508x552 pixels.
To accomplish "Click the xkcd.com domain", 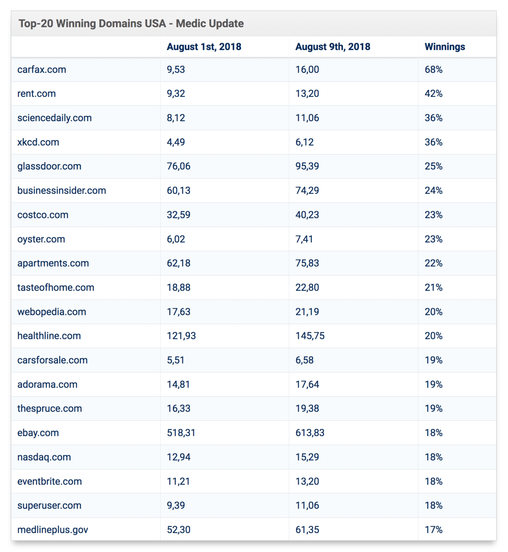I will 38,142.
